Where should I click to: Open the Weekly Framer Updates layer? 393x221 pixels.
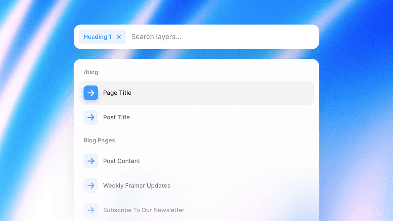pos(137,186)
